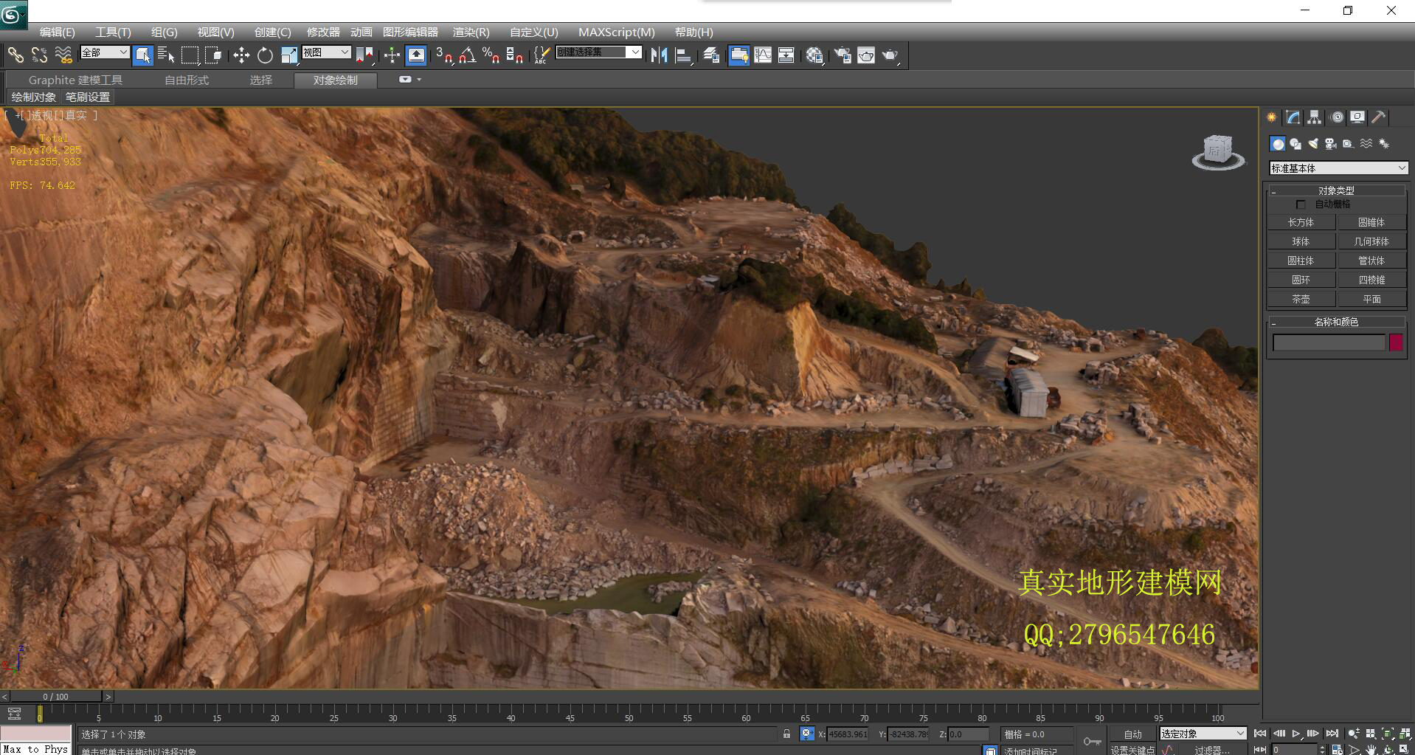Image resolution: width=1415 pixels, height=755 pixels.
Task: Toggle Spinner Snap icon
Action: [515, 55]
